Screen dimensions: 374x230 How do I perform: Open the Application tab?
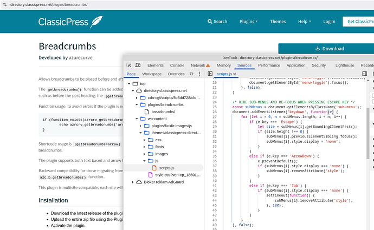pyautogui.click(x=296, y=65)
